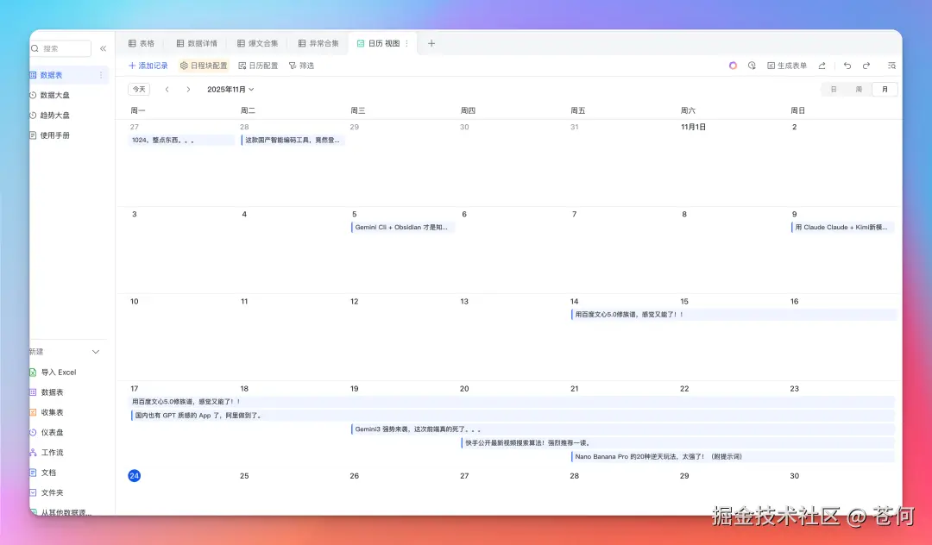Switch to the 异常合集 view tab
This screenshot has height=545, width=932.
point(318,43)
